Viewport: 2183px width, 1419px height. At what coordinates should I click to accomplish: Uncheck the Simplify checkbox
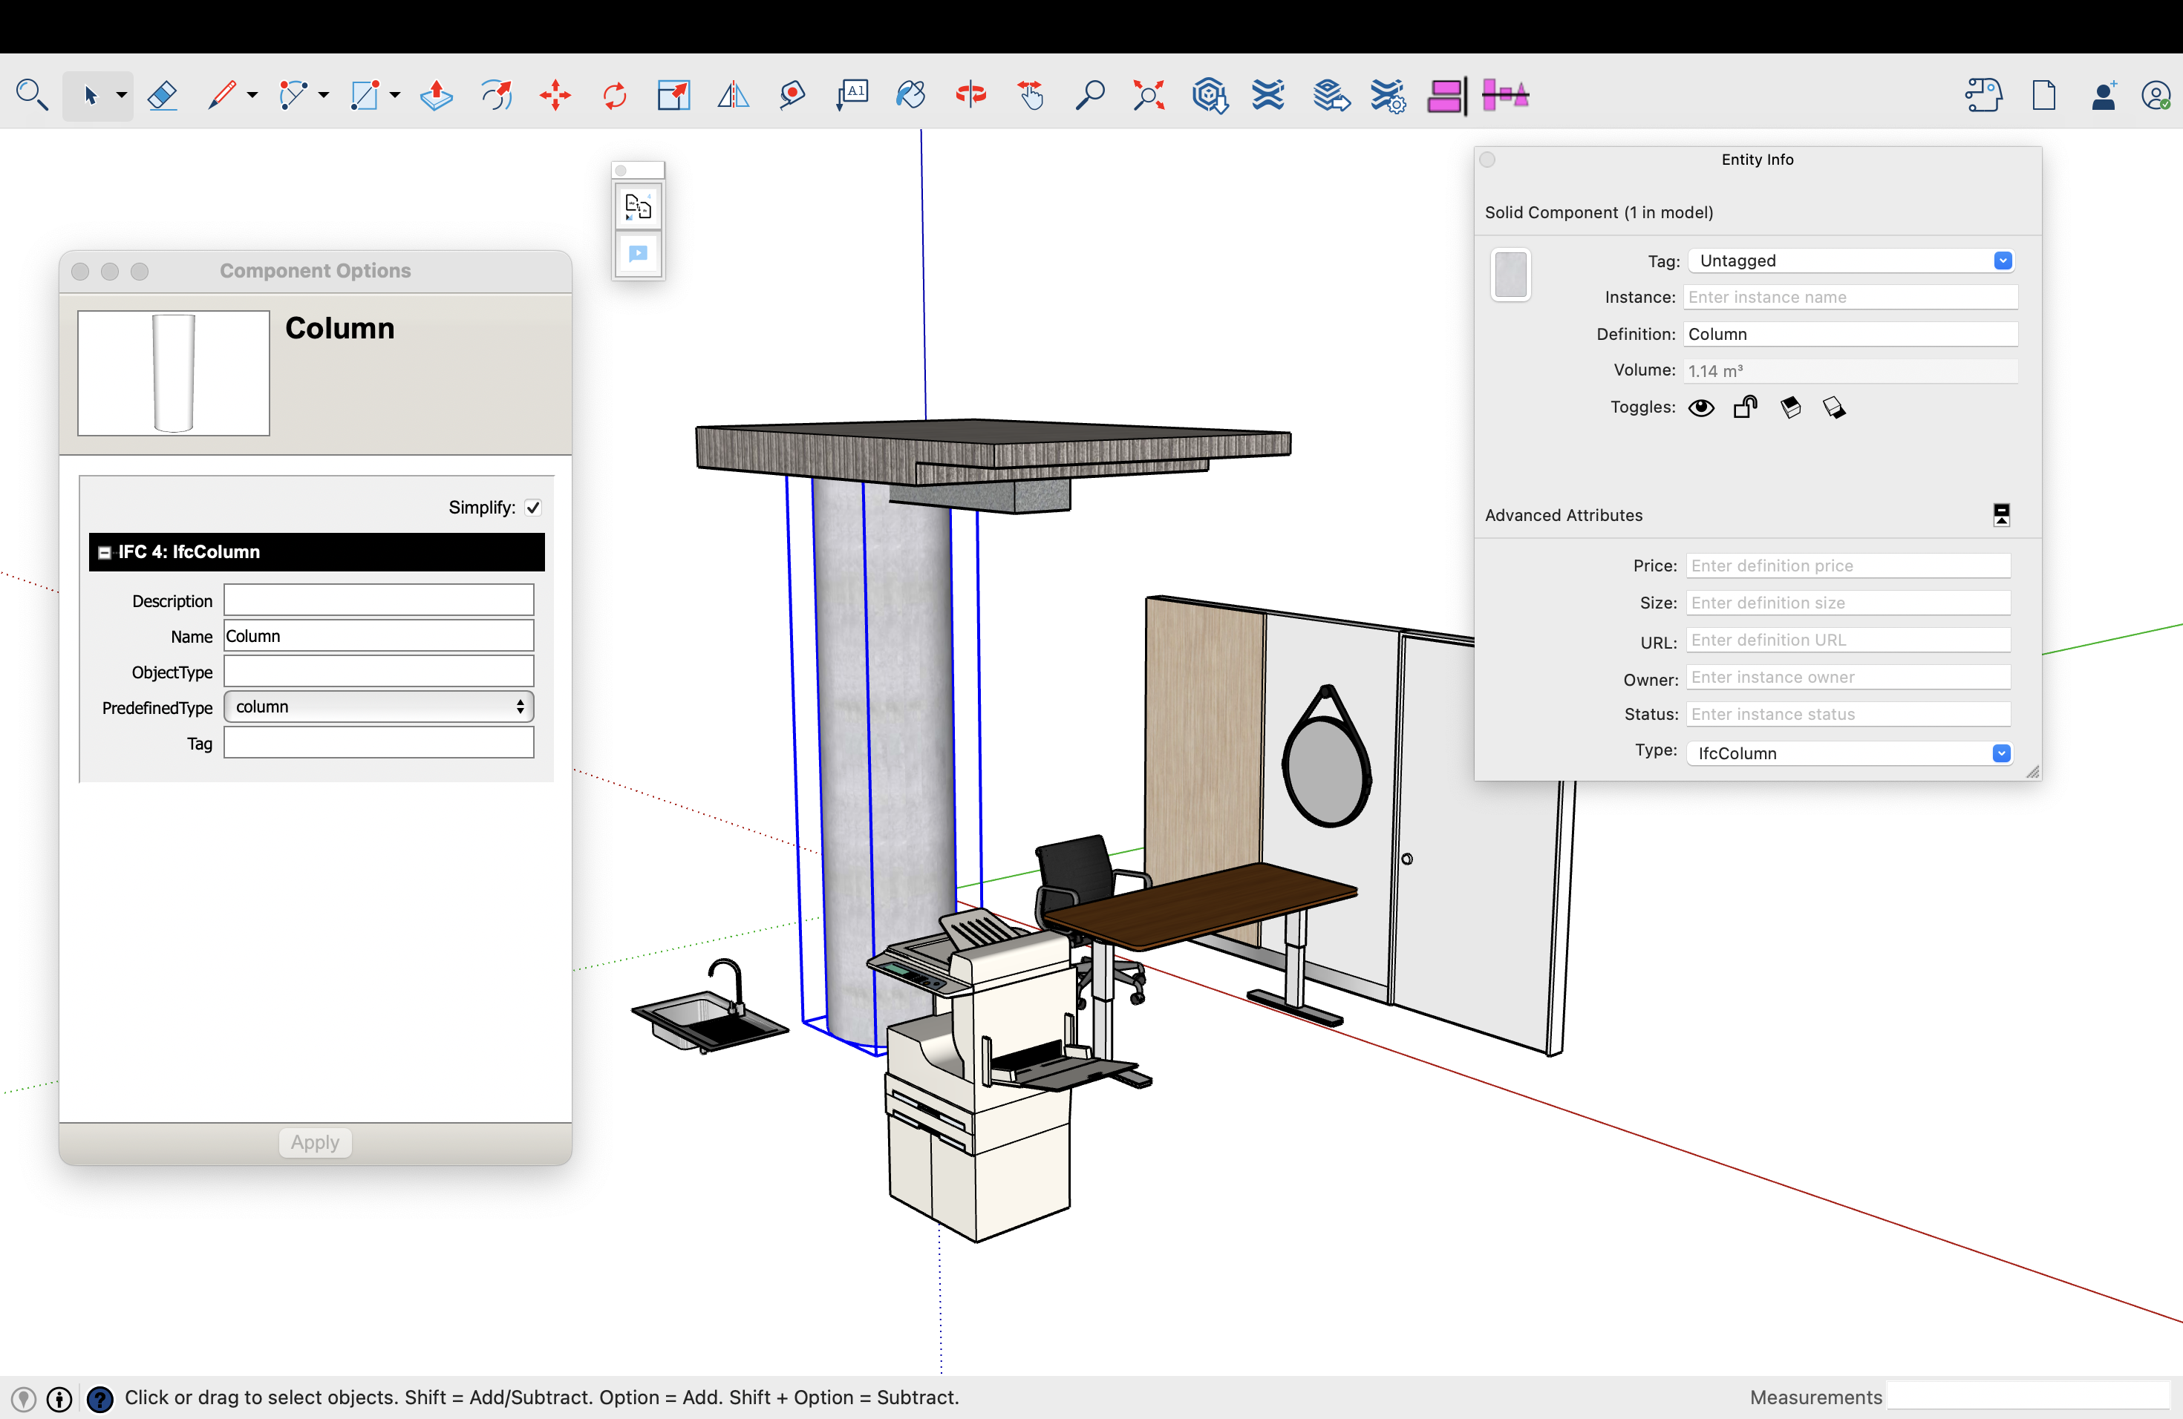pyautogui.click(x=533, y=507)
